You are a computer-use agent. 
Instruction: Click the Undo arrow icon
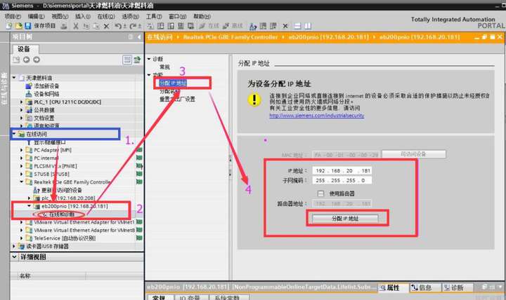tap(118, 27)
